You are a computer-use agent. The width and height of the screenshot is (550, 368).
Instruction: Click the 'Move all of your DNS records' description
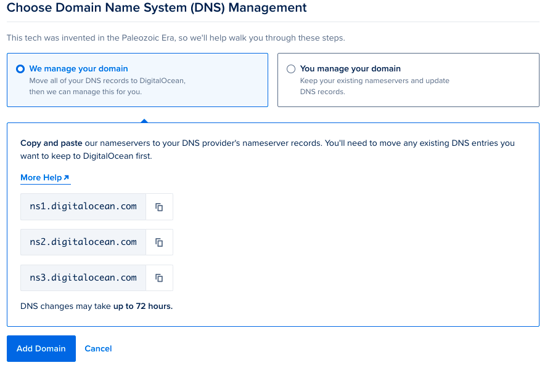(x=107, y=86)
